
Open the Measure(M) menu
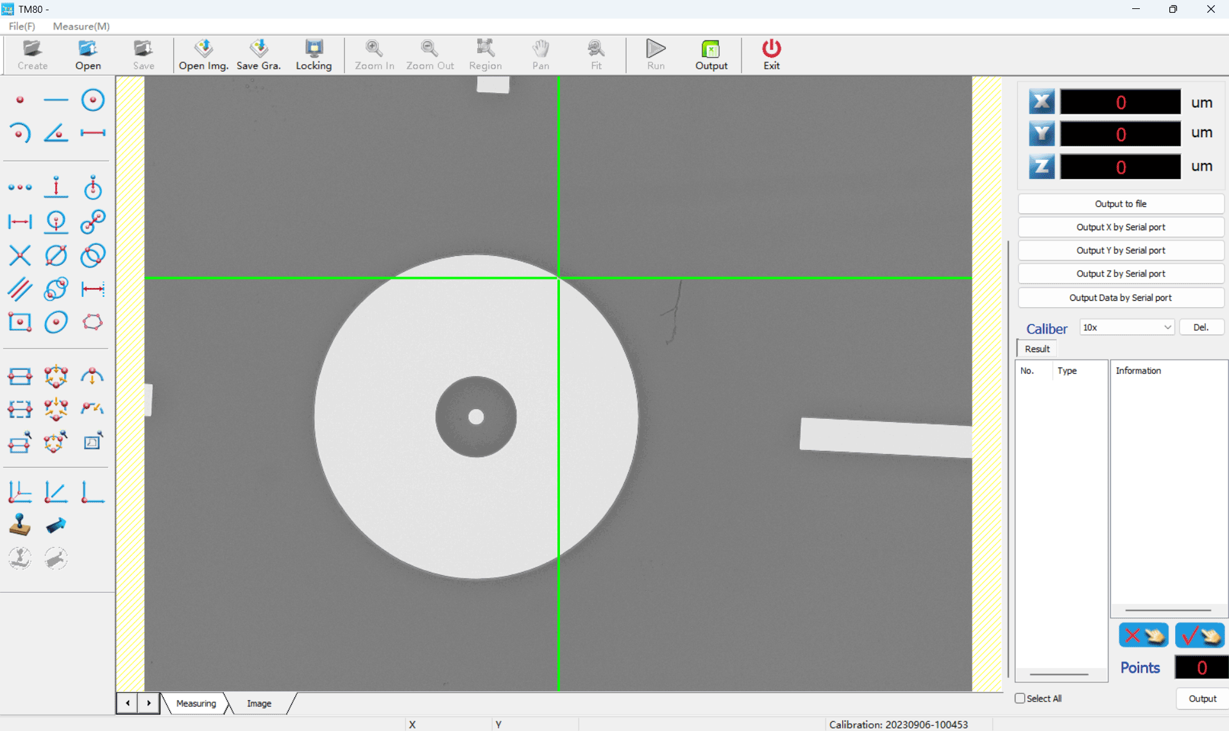(81, 26)
